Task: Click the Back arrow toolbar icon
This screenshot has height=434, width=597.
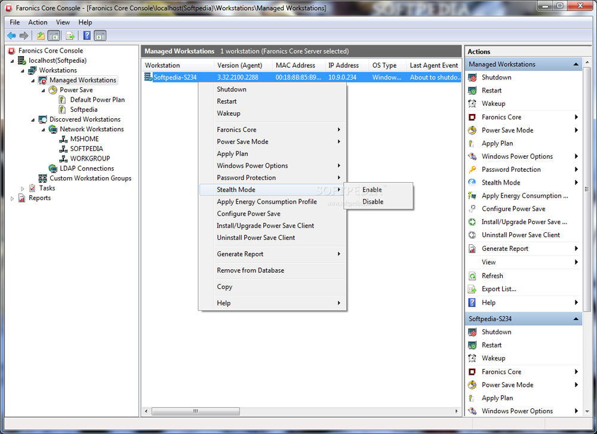Action: coord(11,36)
